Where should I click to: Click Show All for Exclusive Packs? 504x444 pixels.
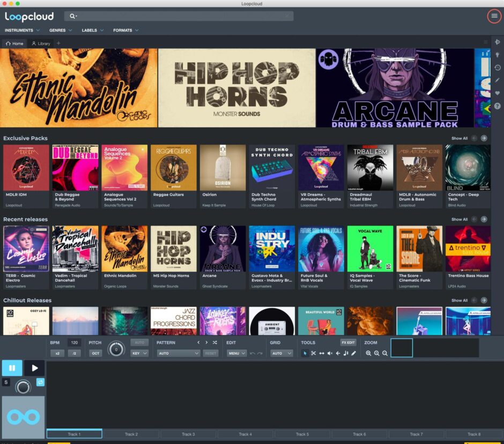(459, 139)
